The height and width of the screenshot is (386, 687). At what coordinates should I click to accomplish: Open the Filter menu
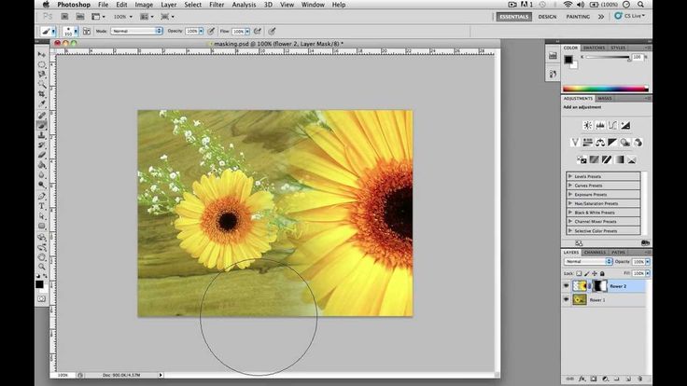click(217, 5)
